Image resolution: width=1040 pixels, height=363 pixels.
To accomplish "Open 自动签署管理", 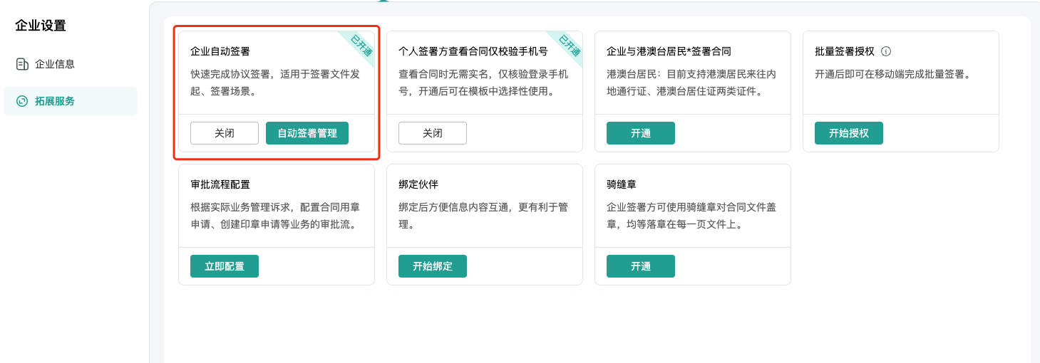I will coord(307,133).
